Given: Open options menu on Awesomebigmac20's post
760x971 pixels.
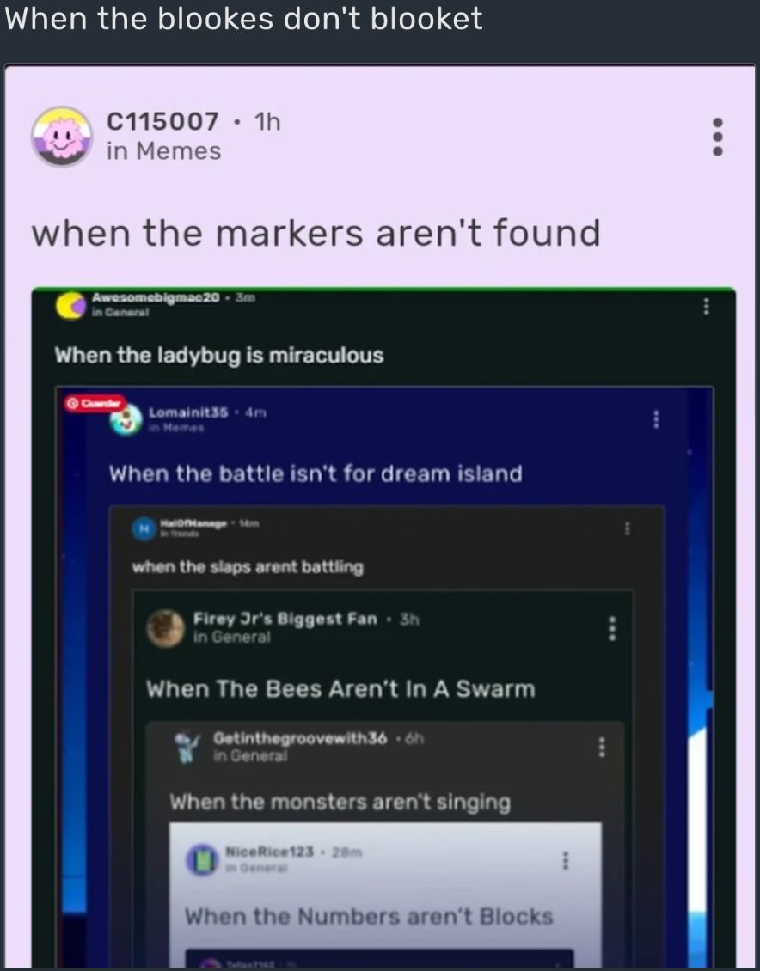Looking at the screenshot, I should pos(706,306).
